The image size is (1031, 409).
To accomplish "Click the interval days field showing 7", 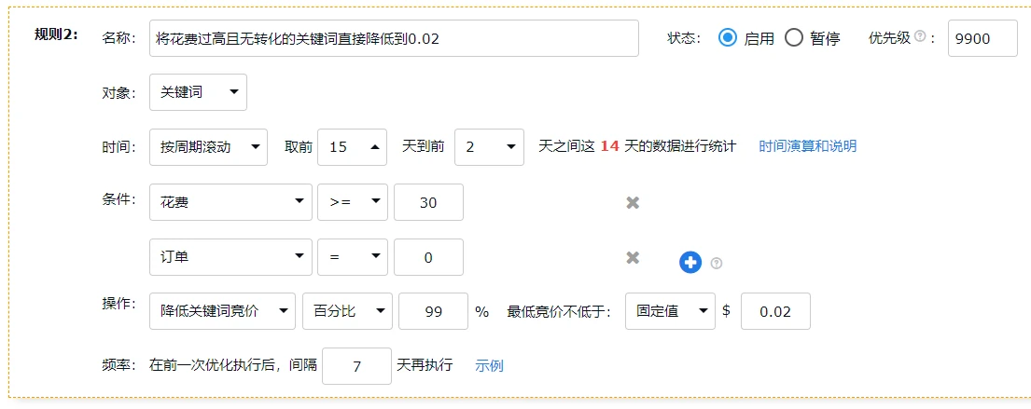I will point(355,366).
